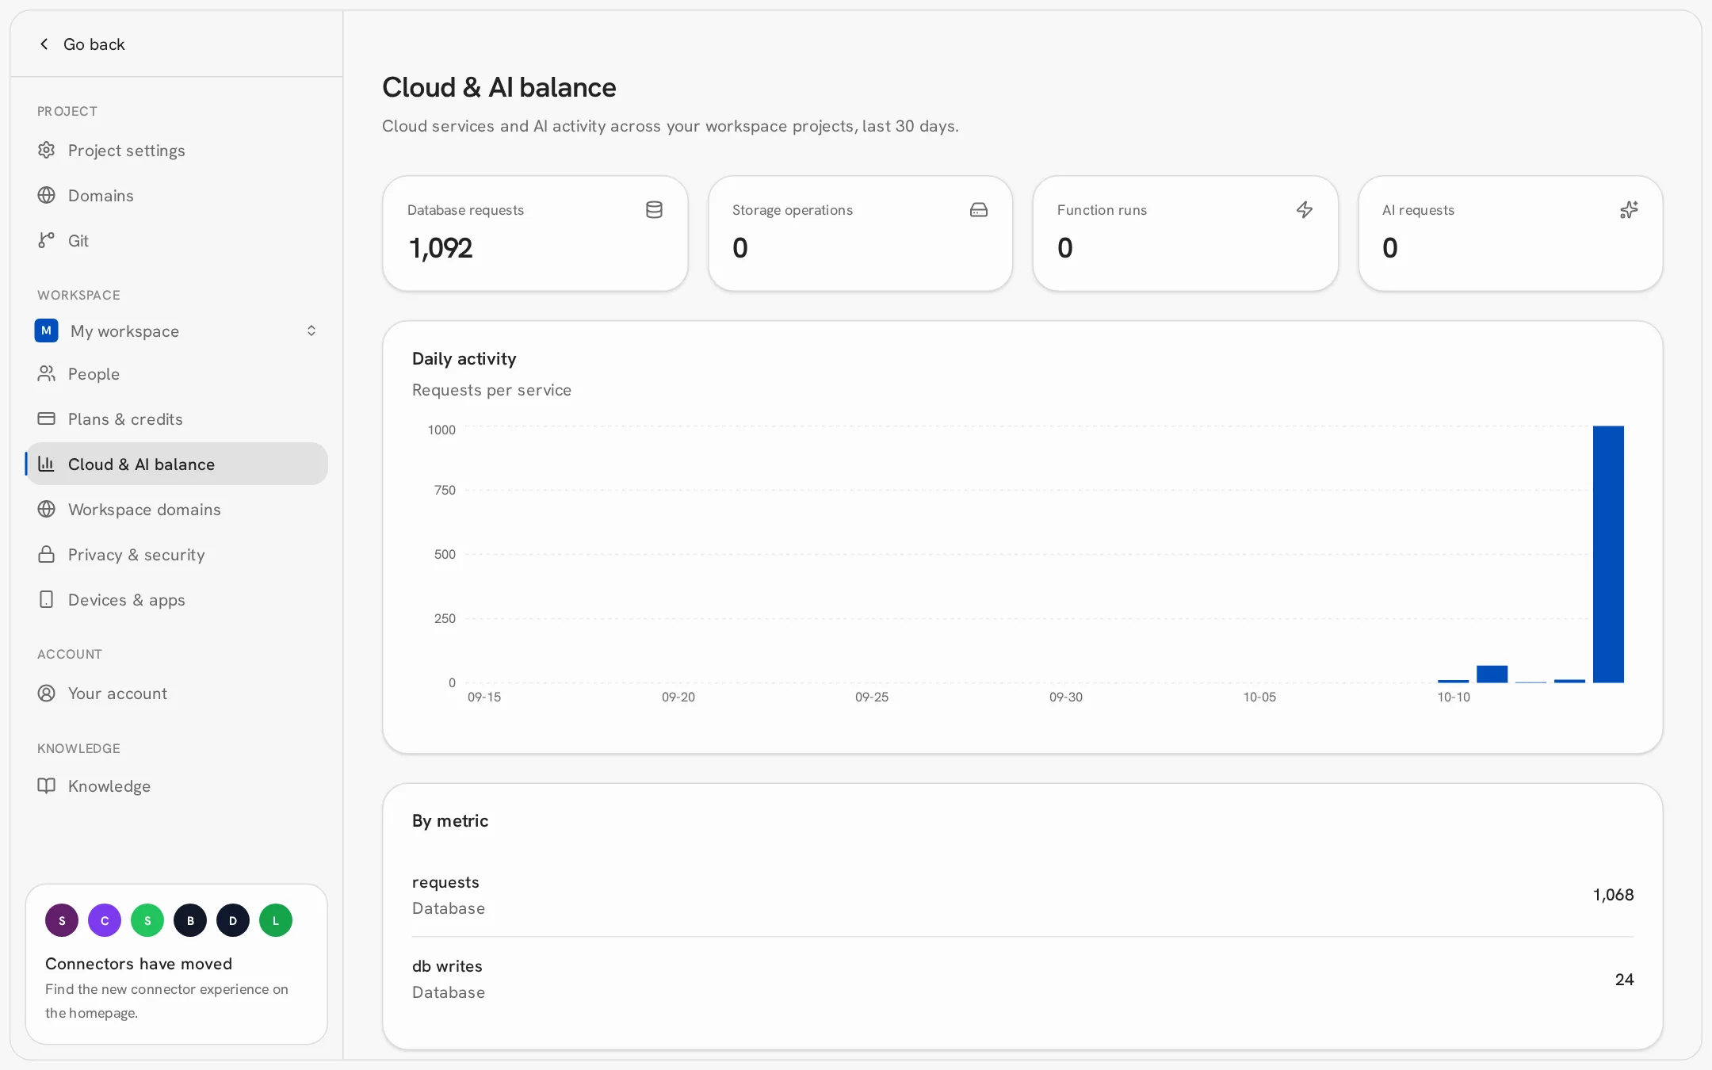
Task: Click the 1,068 requests value
Action: pos(1613,895)
